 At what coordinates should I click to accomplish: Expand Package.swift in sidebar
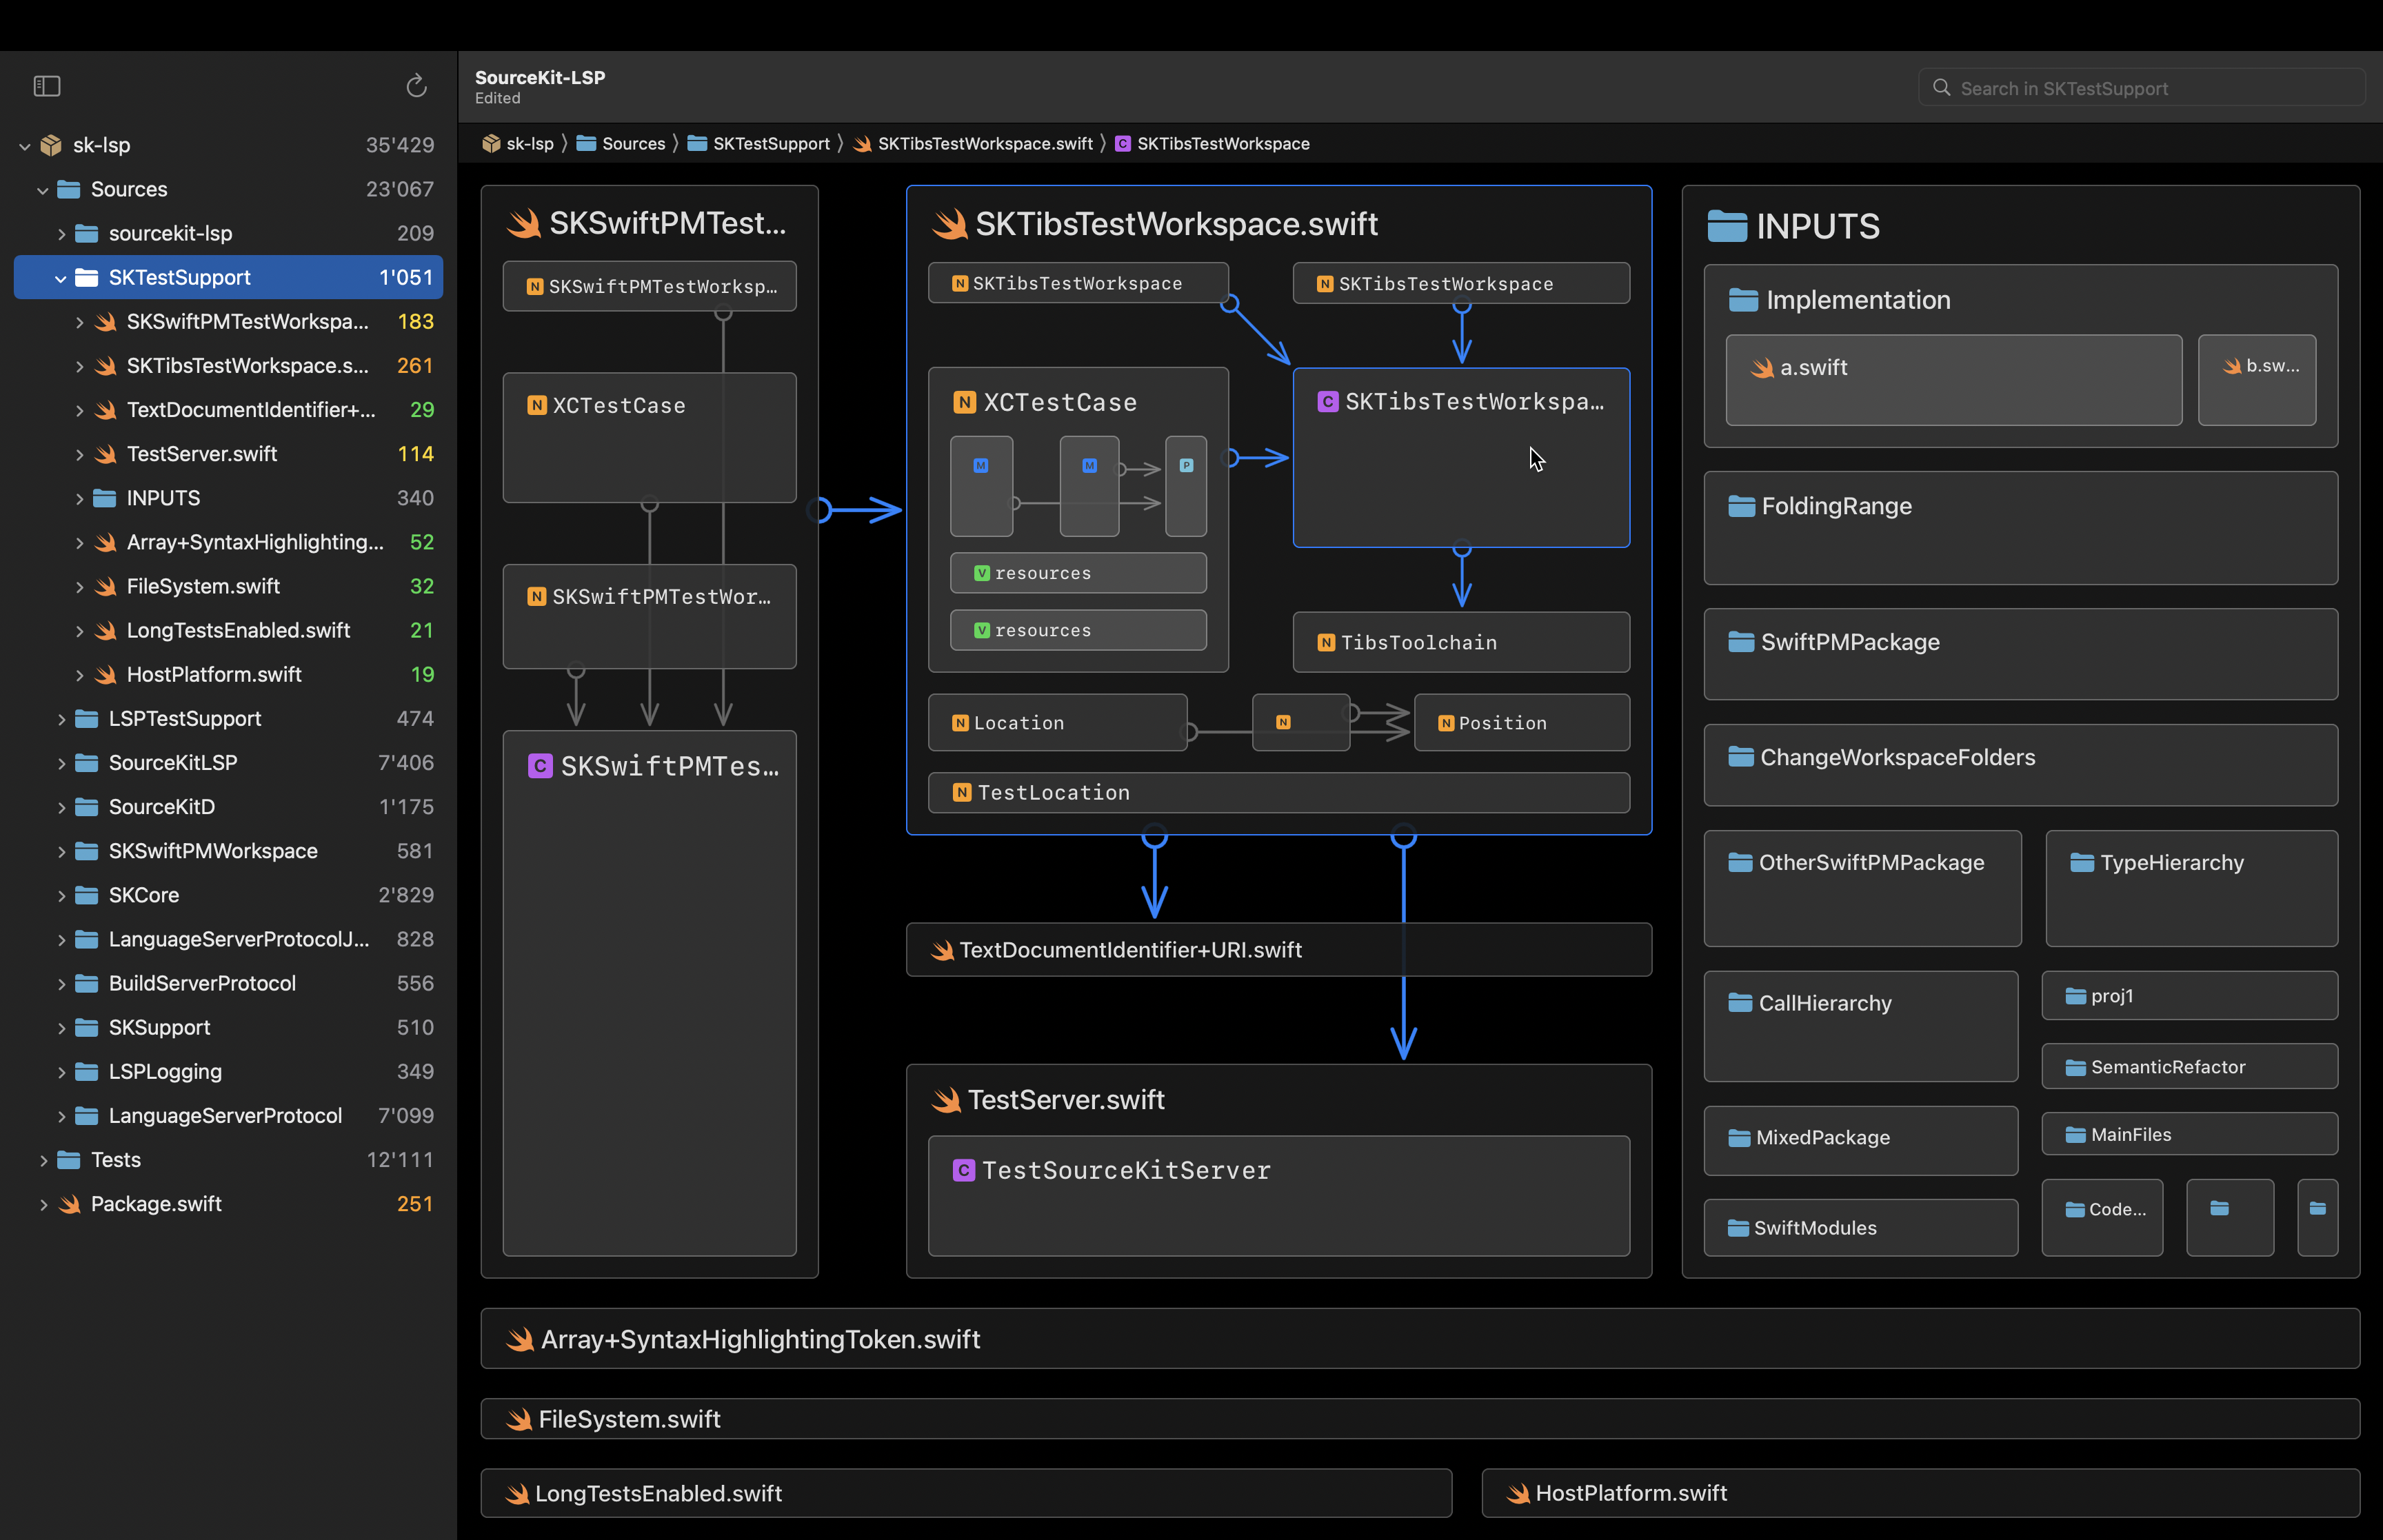coord(43,1204)
